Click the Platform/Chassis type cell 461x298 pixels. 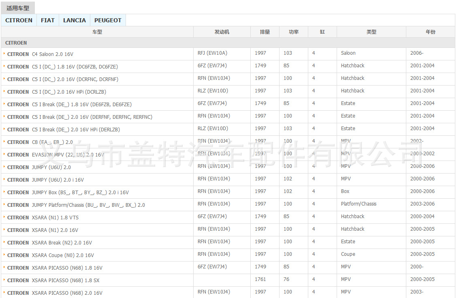[x=359, y=204]
